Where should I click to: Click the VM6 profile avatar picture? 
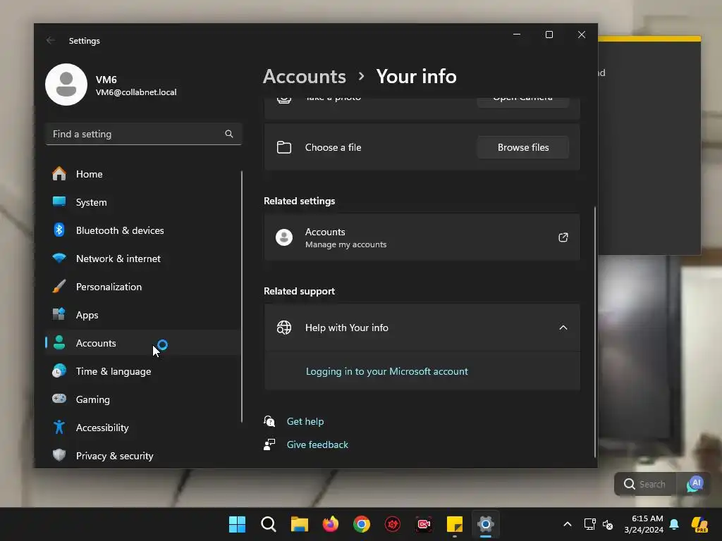pos(66,85)
